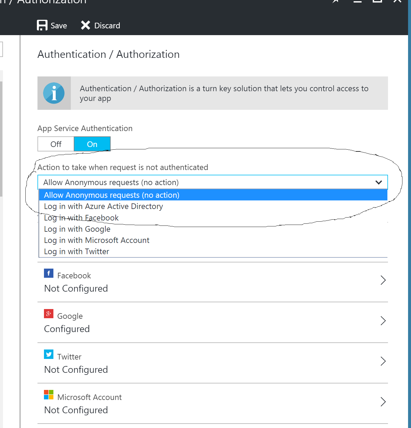Switch App Service Authentication On

click(x=92, y=144)
